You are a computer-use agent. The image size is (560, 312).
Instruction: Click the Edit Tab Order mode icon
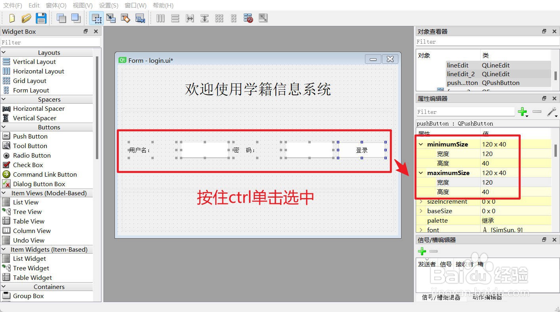point(140,18)
